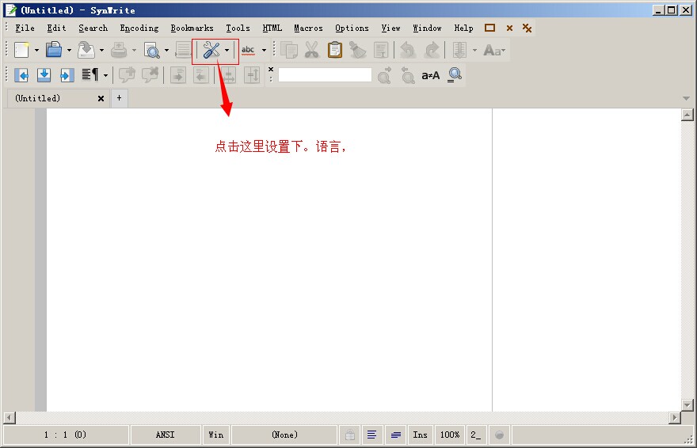Open the Encoding menu
The image size is (697, 448).
click(139, 28)
